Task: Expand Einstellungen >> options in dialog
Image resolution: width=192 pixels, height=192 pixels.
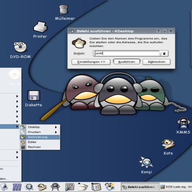Action: point(91,62)
